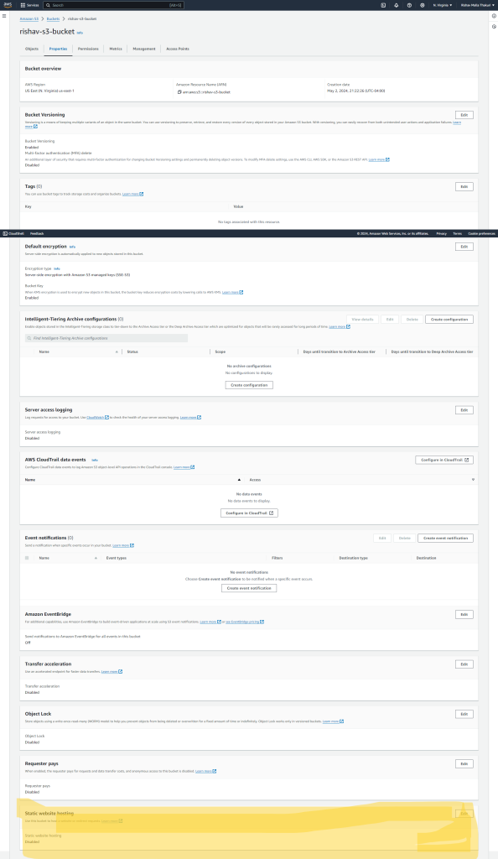Click Info link beside Default encryption
Screen dimensions: 498x859
pyautogui.click(x=72, y=247)
